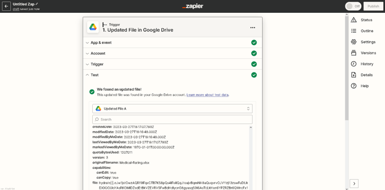Click the canEdit: true row
Screen dimensions: 385x190
(x=107, y=173)
